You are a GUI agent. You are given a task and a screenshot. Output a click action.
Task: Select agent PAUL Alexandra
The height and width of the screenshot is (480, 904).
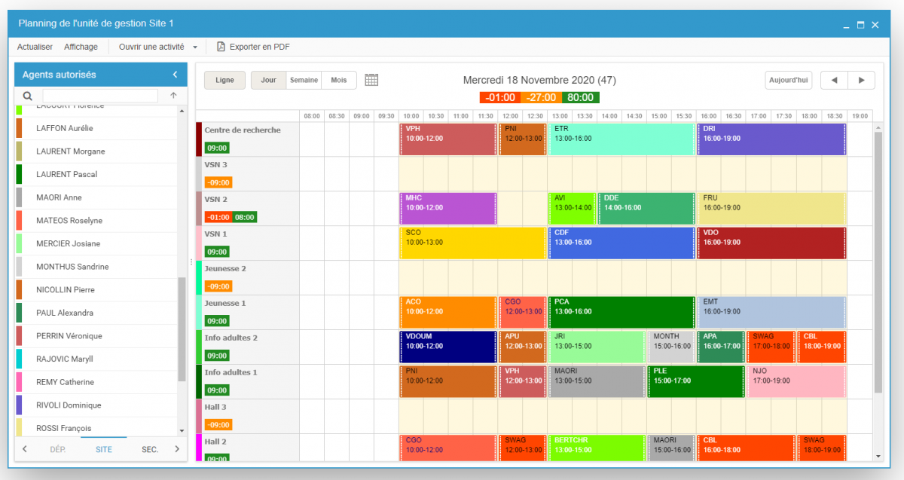96,313
